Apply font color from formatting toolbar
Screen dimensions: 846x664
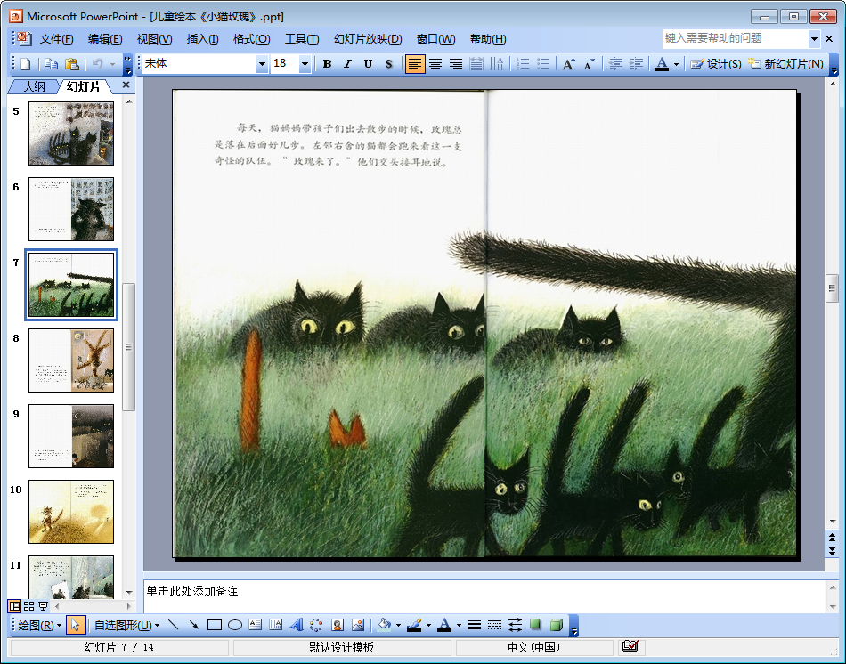(x=662, y=64)
